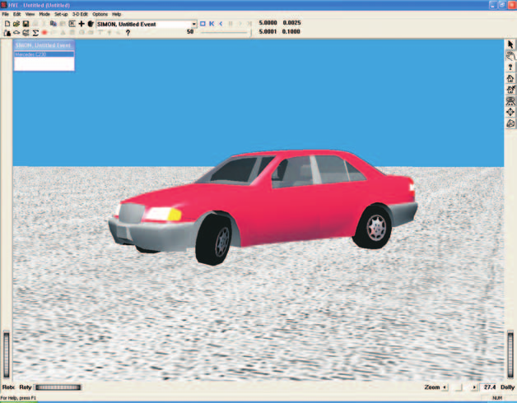
Task: Click the Zoom left arrow button
Action: [x=445, y=387]
